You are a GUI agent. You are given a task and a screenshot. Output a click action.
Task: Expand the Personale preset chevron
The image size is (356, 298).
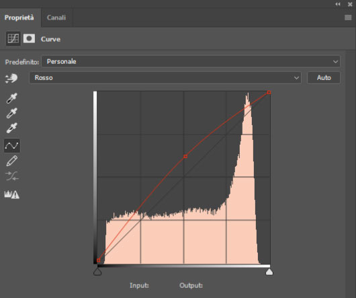[x=335, y=62]
